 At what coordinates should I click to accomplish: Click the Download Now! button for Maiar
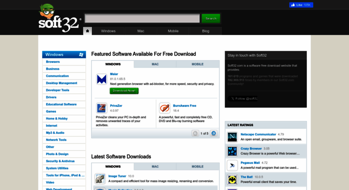(124, 91)
